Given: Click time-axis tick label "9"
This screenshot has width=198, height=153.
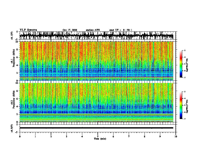Looking at the screenshot, I should tap(160, 136).
